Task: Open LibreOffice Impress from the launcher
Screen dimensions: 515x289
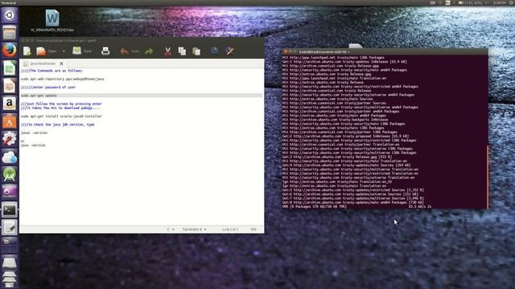Action: (9, 86)
